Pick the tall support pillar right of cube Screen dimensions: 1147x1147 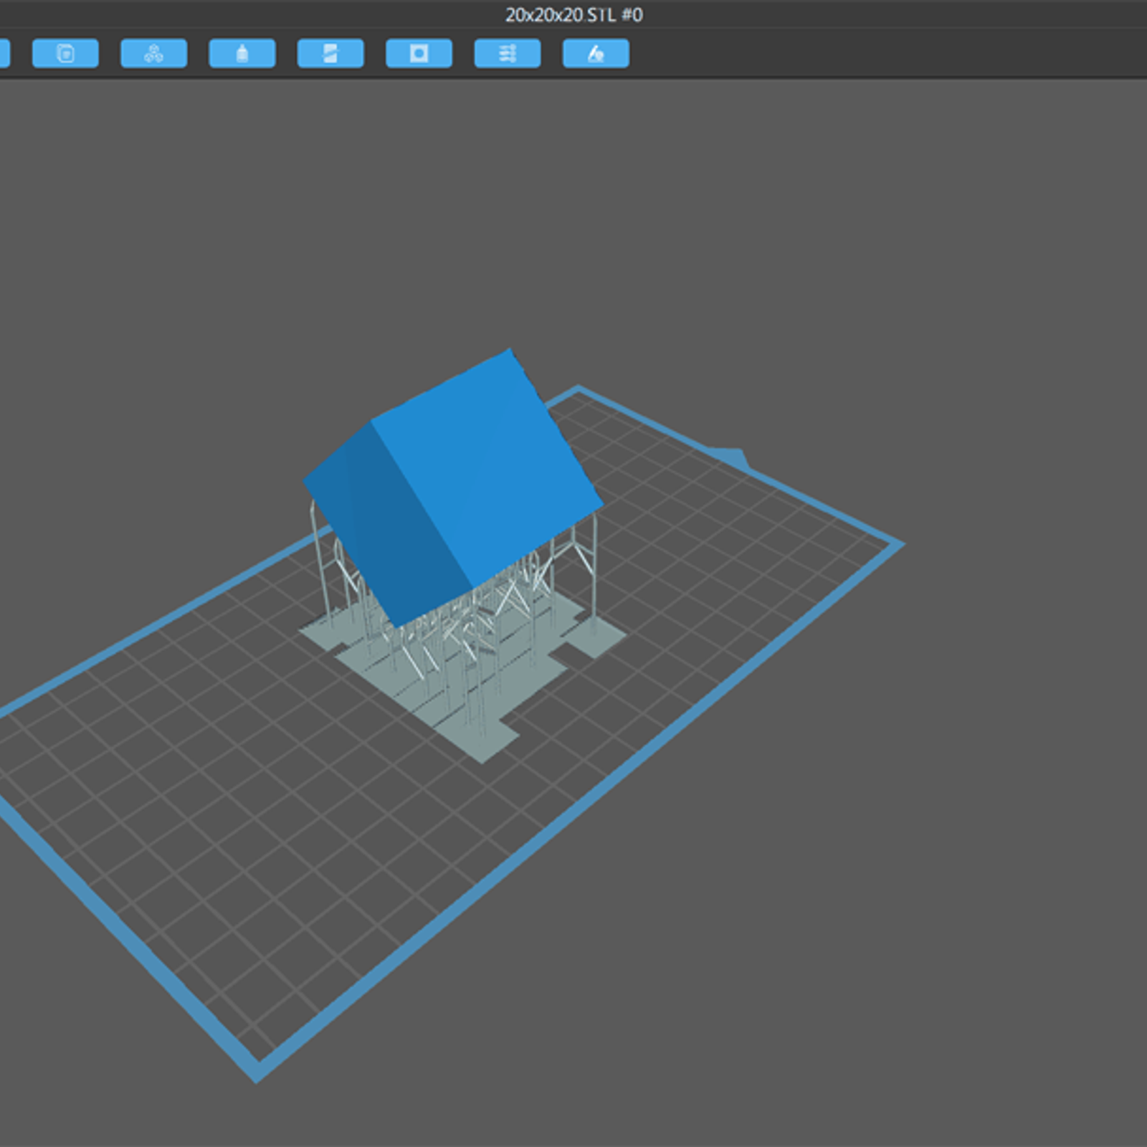tap(594, 573)
